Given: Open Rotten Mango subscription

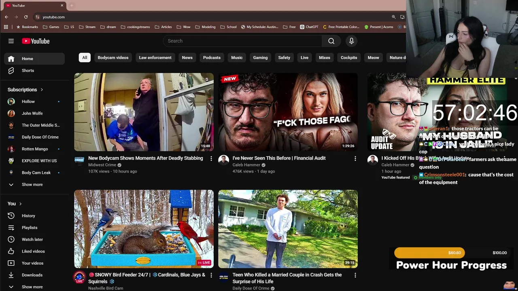Looking at the screenshot, I should (x=34, y=149).
